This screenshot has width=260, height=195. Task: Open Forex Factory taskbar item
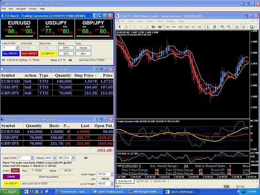click(x=73, y=192)
